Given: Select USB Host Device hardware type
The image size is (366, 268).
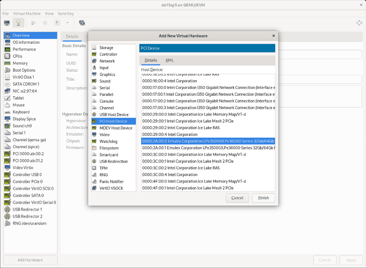Looking at the screenshot, I should (x=114, y=115).
